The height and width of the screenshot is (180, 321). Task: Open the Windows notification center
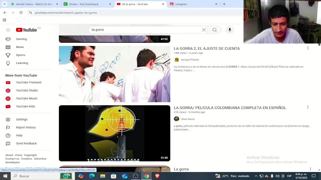pos(314,176)
